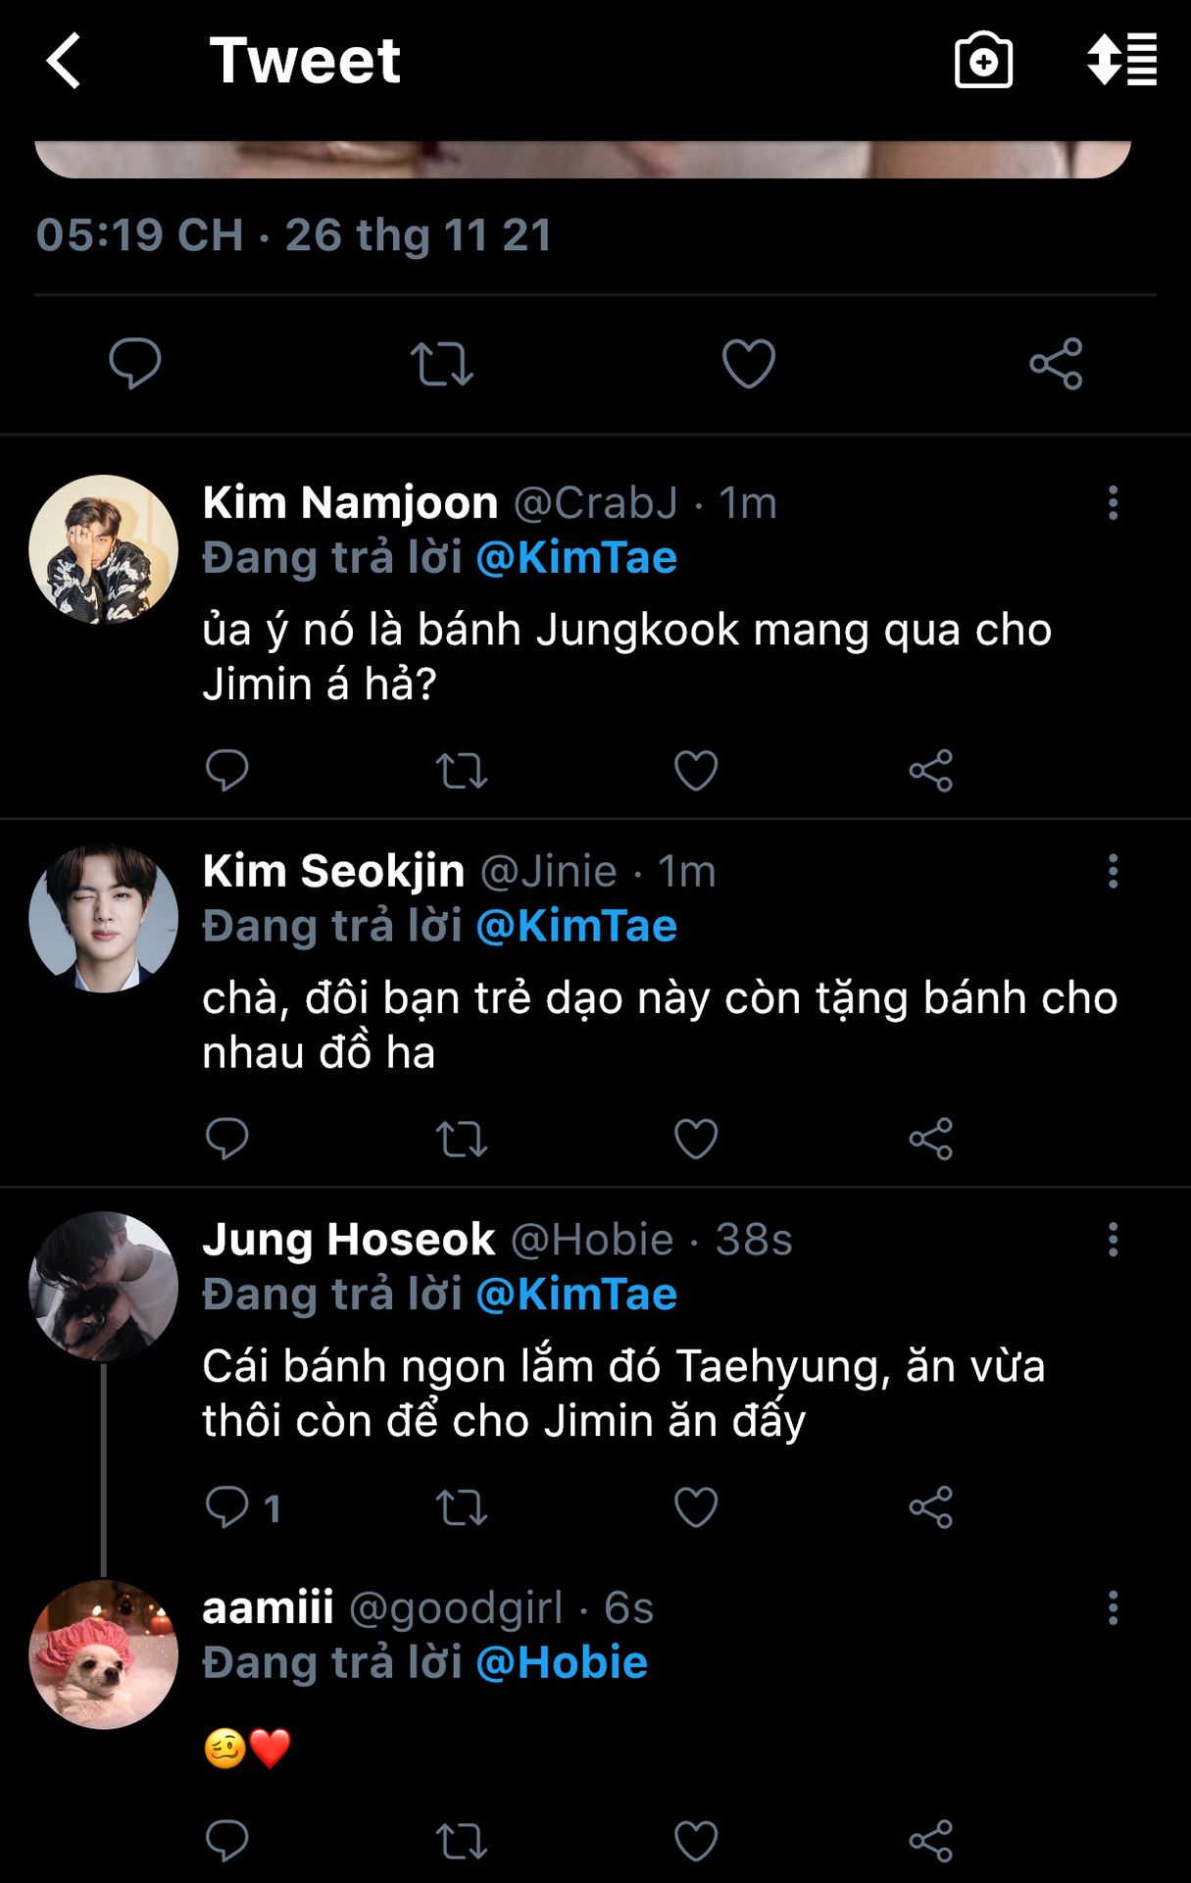Open the sort replies icon in header
This screenshot has width=1191, height=1883.
[x=1122, y=61]
